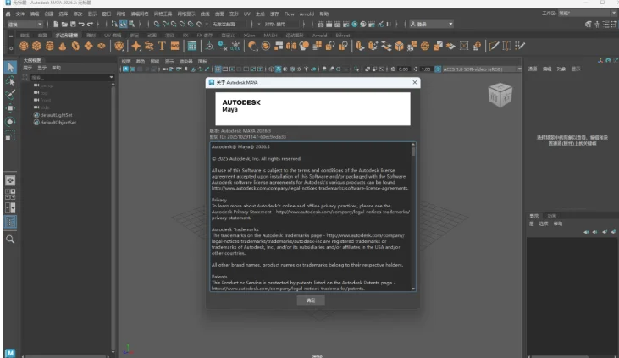Click the Maya M icon at bottom left
This screenshot has width=619, height=358.
pos(10,353)
